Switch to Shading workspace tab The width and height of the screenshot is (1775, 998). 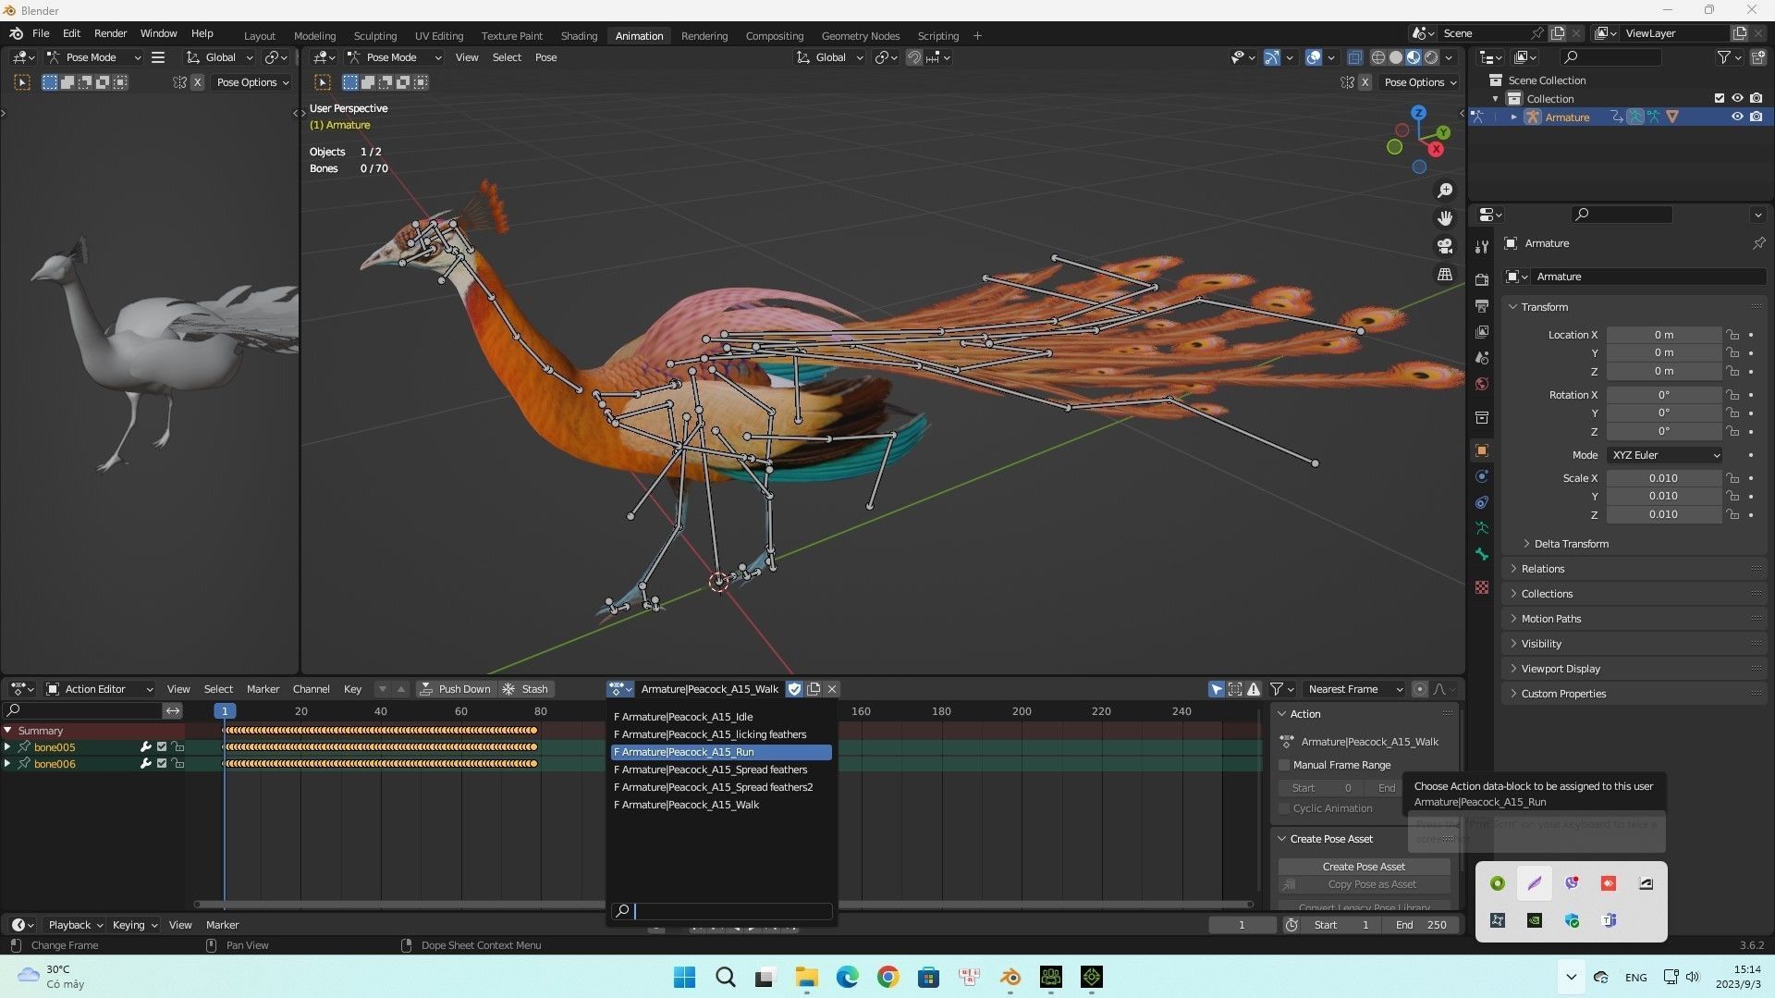(x=579, y=36)
